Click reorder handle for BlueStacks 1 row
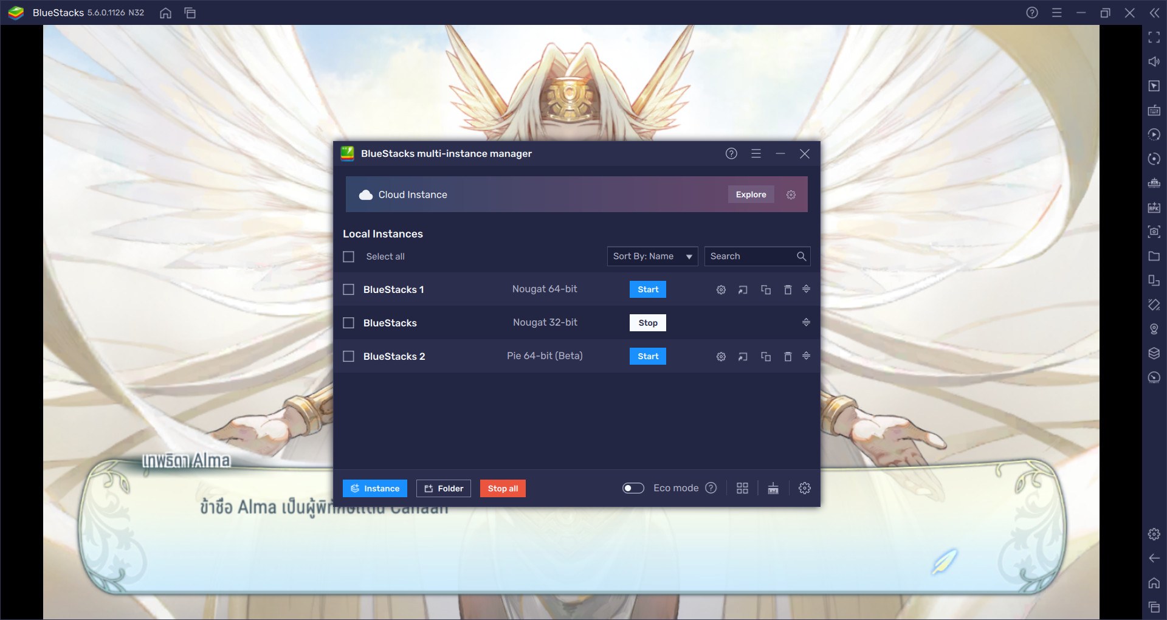This screenshot has width=1167, height=620. point(806,289)
